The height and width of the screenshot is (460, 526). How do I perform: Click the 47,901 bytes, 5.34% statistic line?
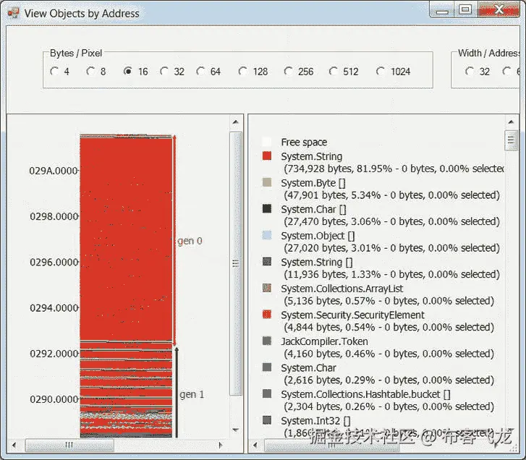coord(391,195)
